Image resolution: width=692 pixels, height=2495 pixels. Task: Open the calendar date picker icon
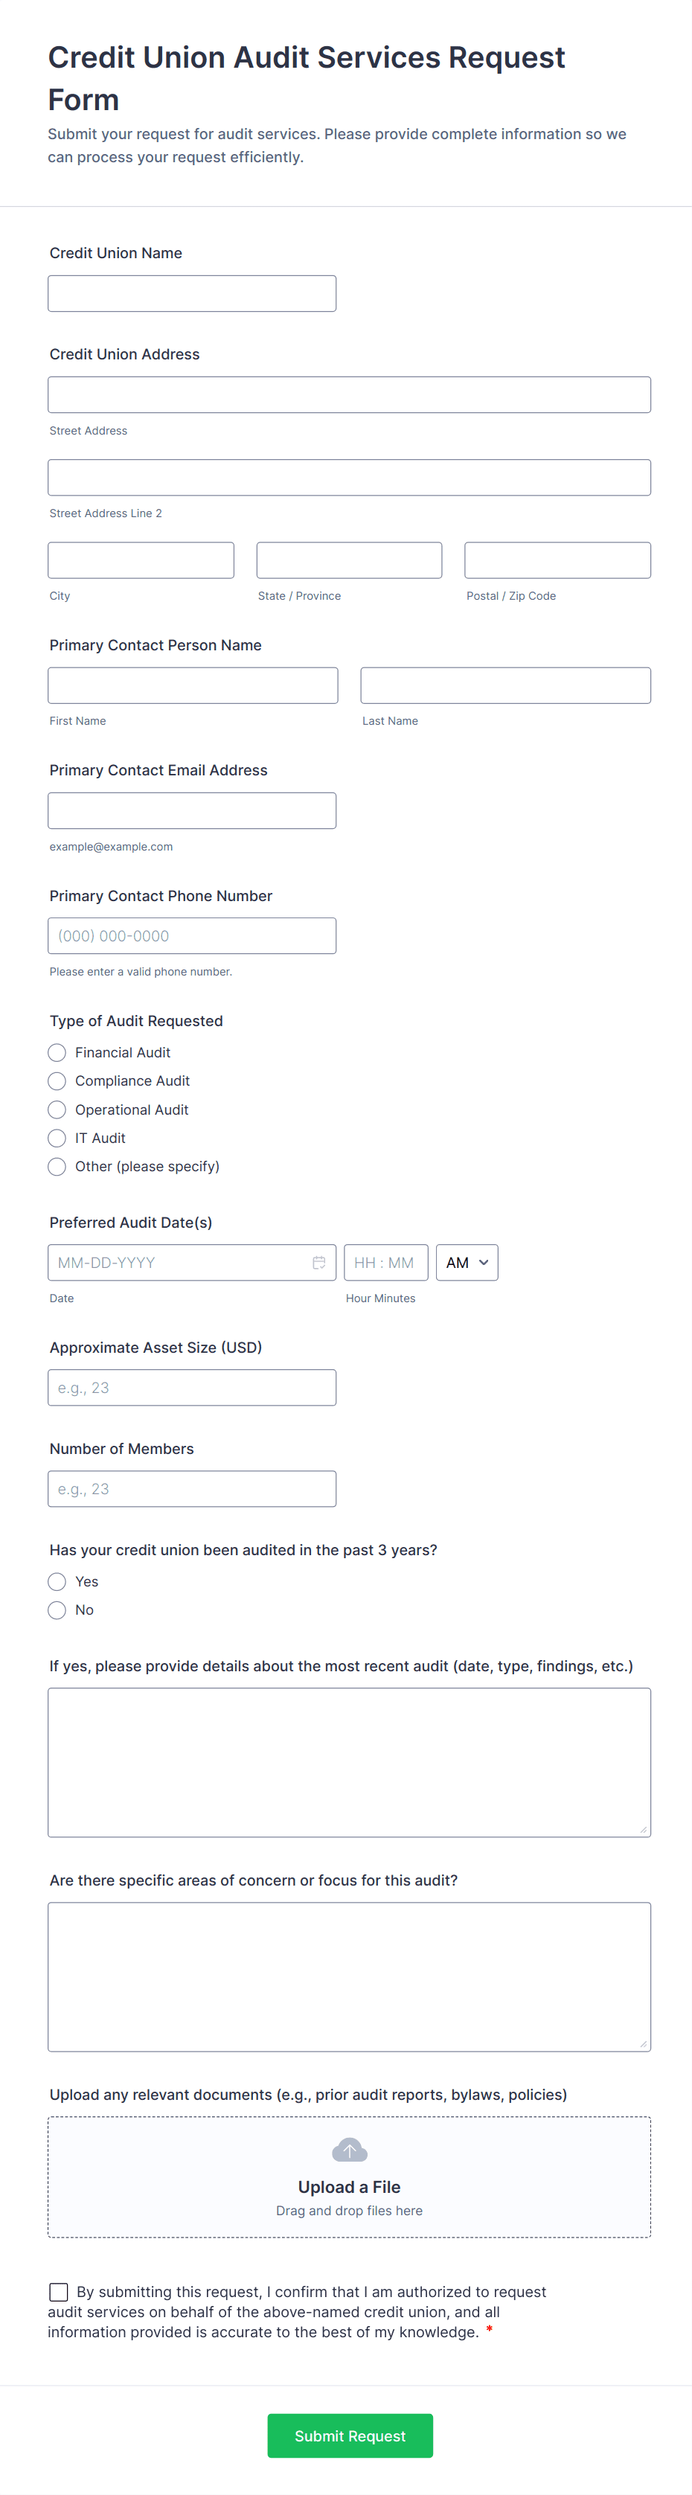(x=319, y=1262)
